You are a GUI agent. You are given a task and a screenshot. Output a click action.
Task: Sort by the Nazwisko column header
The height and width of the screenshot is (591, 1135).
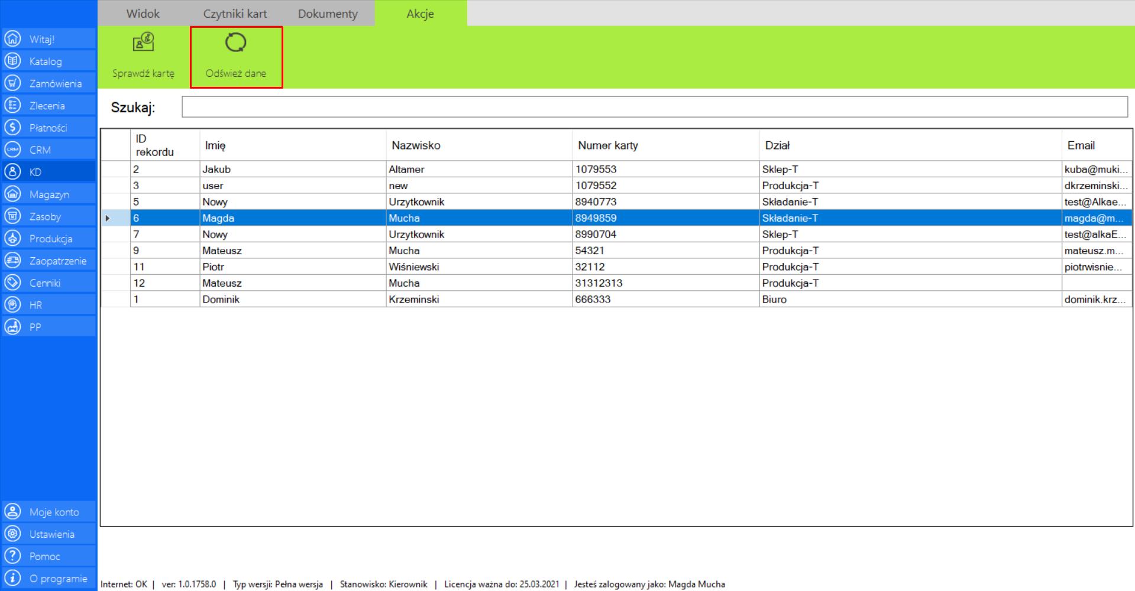tap(479, 145)
